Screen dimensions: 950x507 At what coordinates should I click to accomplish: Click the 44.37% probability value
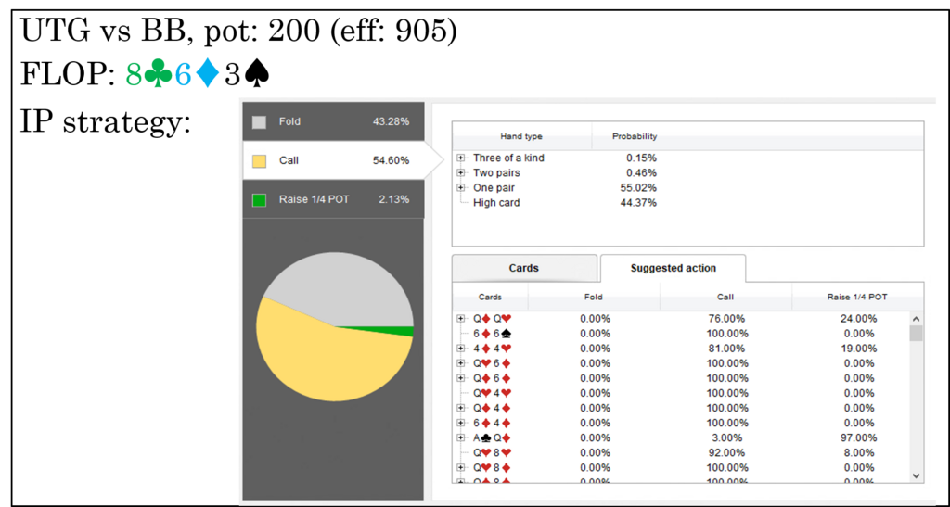click(x=638, y=203)
